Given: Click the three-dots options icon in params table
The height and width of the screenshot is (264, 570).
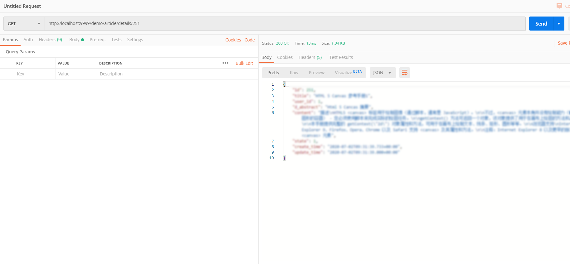Looking at the screenshot, I should tap(225, 63).
